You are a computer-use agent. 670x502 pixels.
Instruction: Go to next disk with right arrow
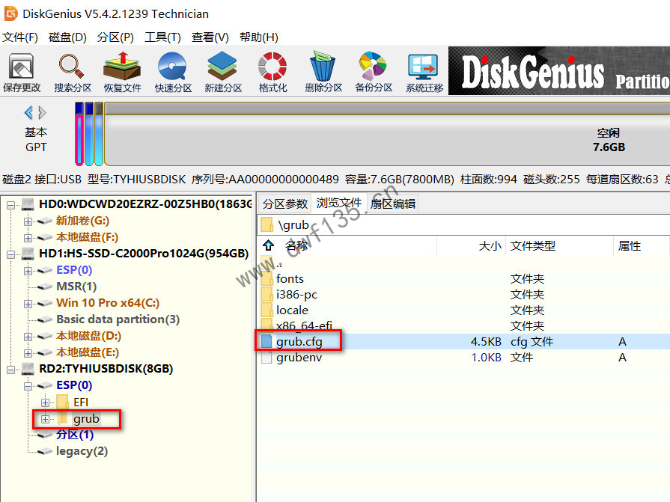[x=42, y=113]
